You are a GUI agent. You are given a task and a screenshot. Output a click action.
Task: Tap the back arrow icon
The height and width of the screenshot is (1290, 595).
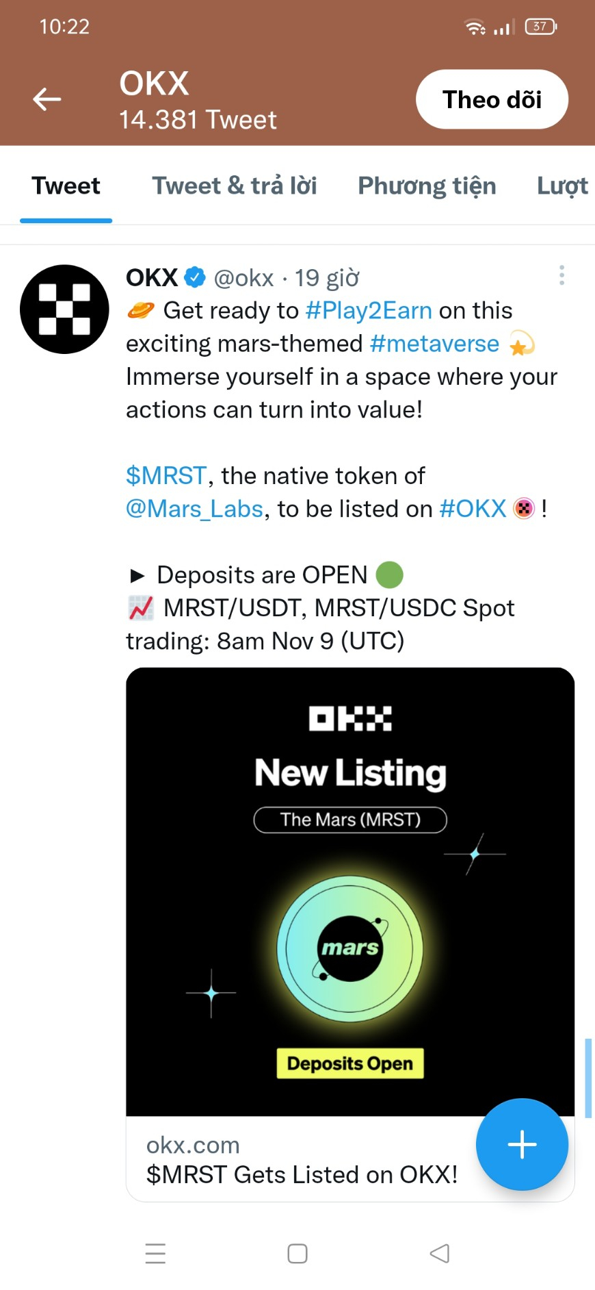[47, 99]
